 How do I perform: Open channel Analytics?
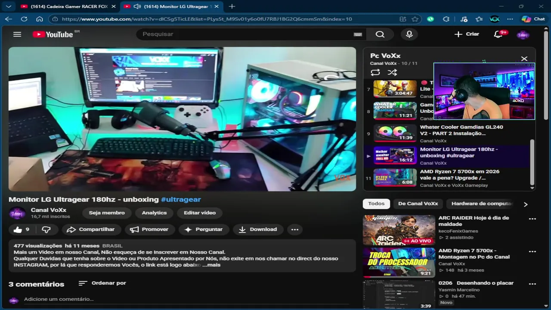154,213
